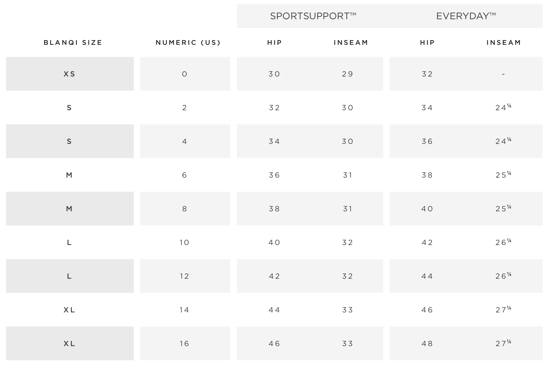
Task: Click Everyday inseam 27¼ in size 16 row
Action: pos(503,343)
